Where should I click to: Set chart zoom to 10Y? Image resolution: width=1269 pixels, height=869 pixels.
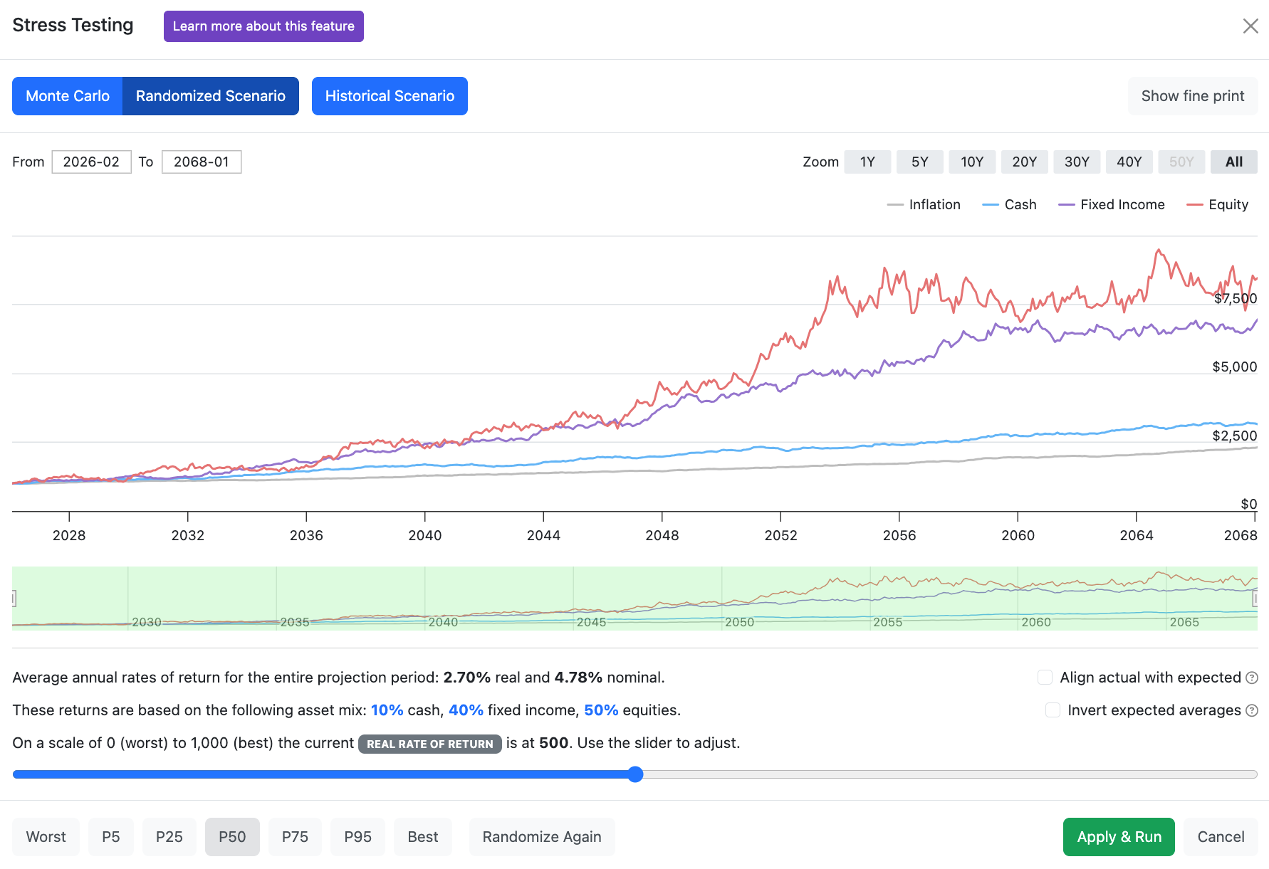click(972, 162)
